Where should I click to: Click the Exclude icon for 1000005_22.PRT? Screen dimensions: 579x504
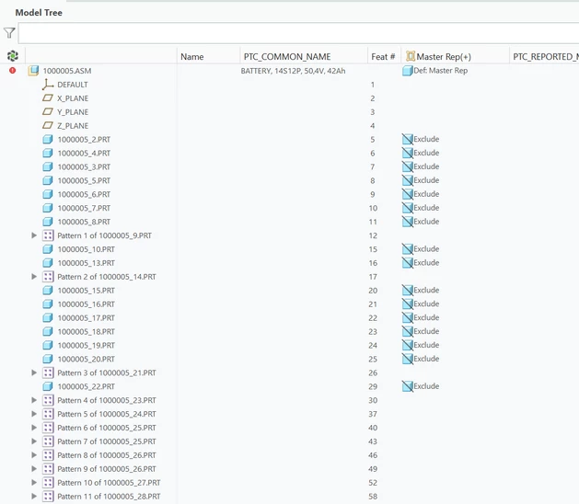407,386
